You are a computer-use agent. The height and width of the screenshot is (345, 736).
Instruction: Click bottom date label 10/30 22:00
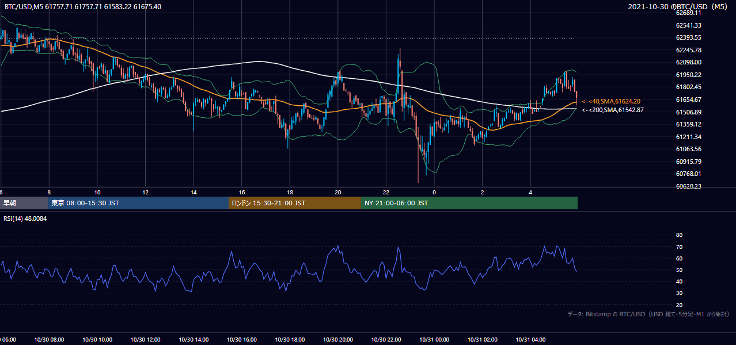pos(386,340)
